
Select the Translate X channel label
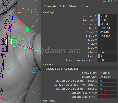tap(89, 16)
